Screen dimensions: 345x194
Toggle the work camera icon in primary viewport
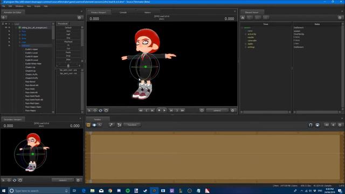click(x=202, y=110)
